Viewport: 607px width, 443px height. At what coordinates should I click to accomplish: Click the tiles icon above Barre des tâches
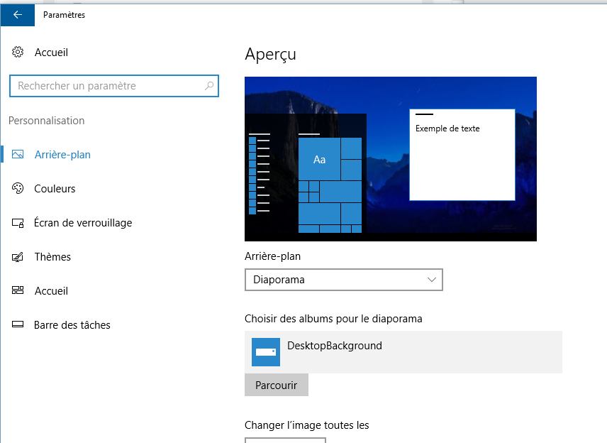pyautogui.click(x=18, y=291)
